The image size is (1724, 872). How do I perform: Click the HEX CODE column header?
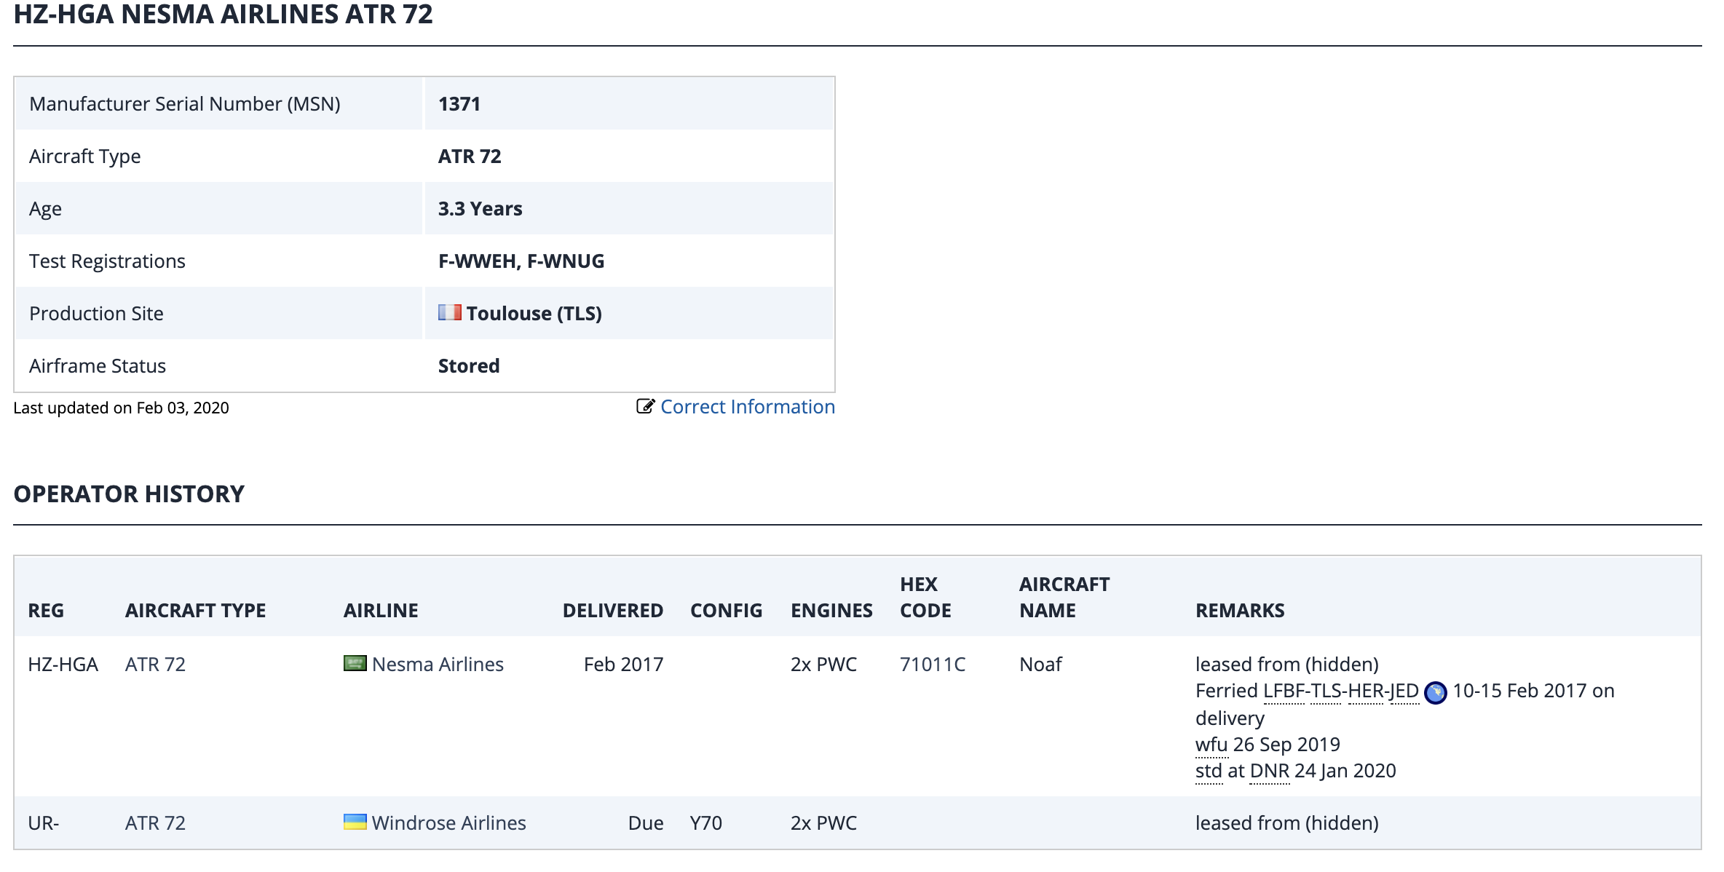tap(925, 598)
